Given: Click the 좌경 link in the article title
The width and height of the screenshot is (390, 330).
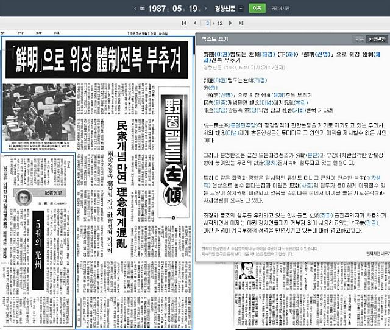Looking at the screenshot, I should click(x=267, y=54).
